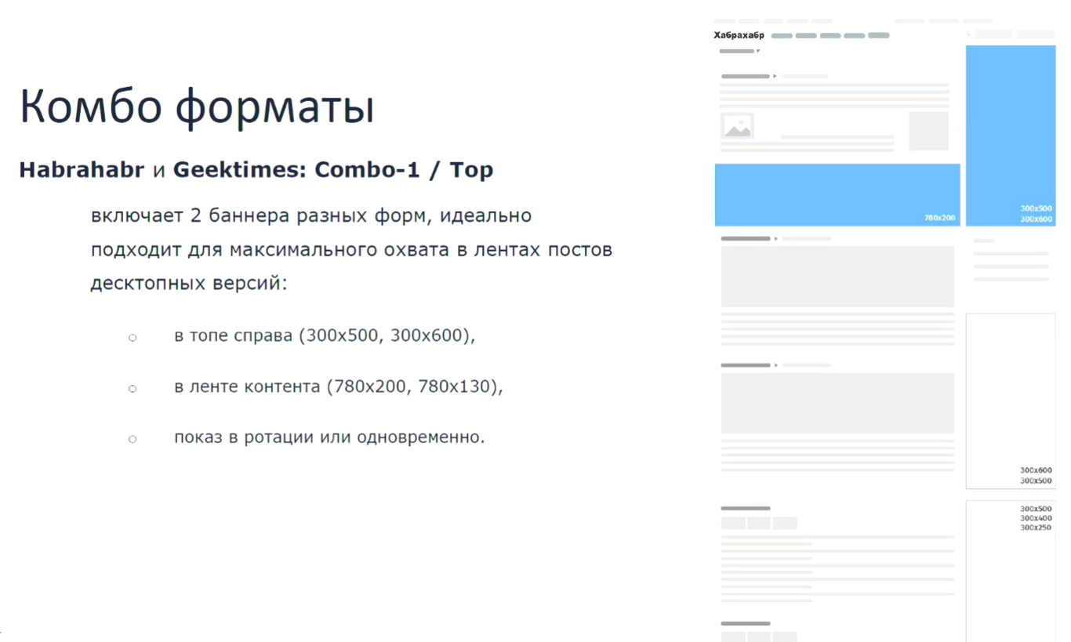Viewport: 1071px width, 642px height.
Task: Click the sidebar banner labeled 300x500 300x400 300x250
Action: pos(1011,571)
